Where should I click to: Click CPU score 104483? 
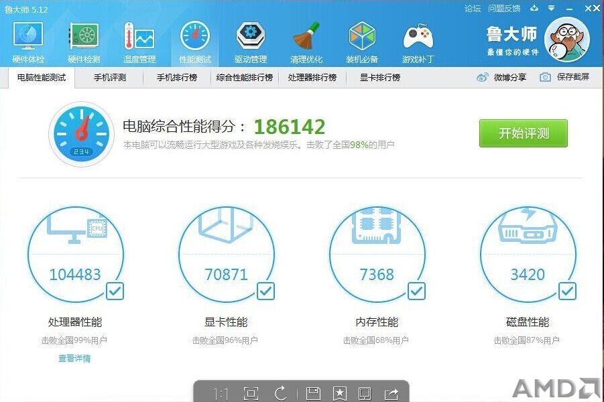75,275
